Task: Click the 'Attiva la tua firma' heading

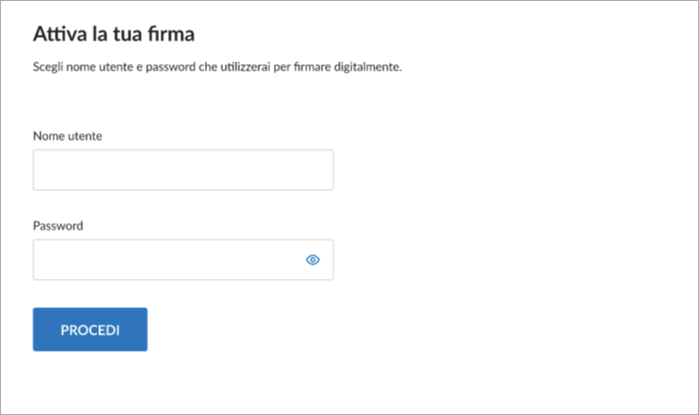Action: tap(113, 34)
